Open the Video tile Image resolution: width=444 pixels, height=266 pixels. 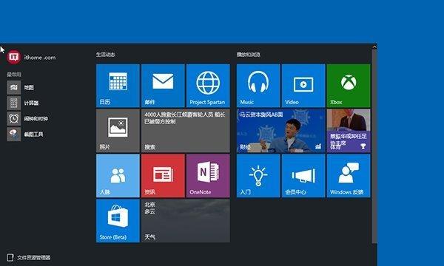(303, 86)
